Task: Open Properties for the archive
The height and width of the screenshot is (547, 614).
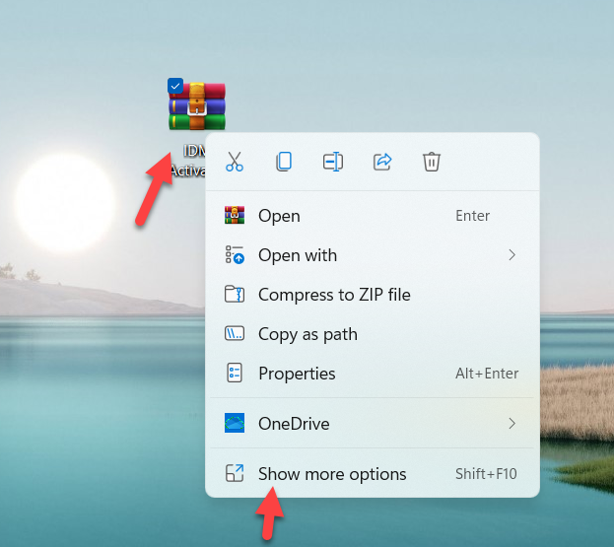Action: point(296,374)
